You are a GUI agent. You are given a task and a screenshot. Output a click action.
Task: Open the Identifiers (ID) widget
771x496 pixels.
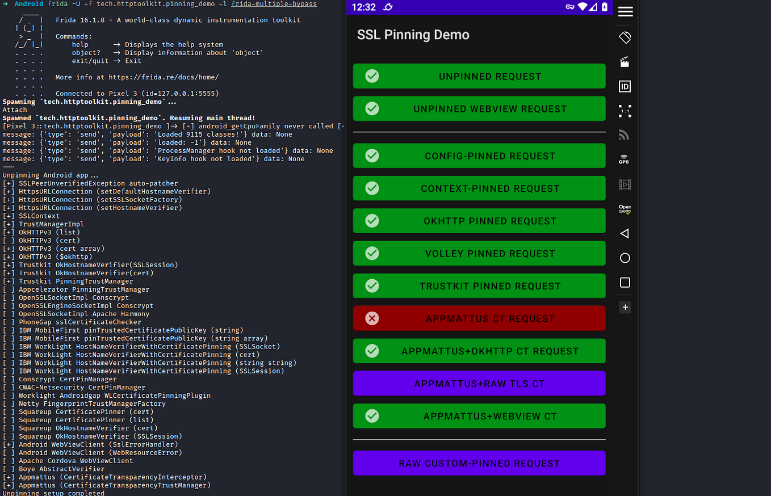click(625, 86)
